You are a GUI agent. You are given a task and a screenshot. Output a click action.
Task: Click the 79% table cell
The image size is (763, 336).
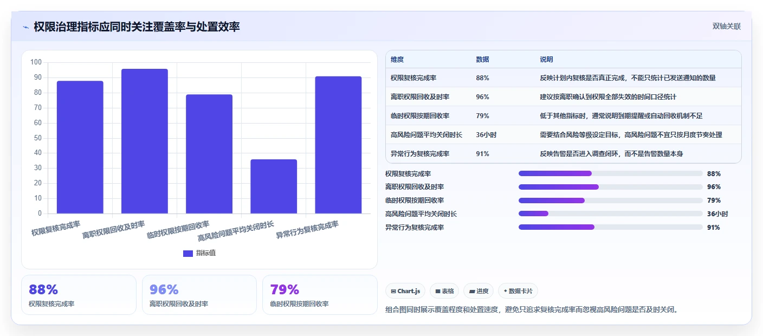(482, 116)
